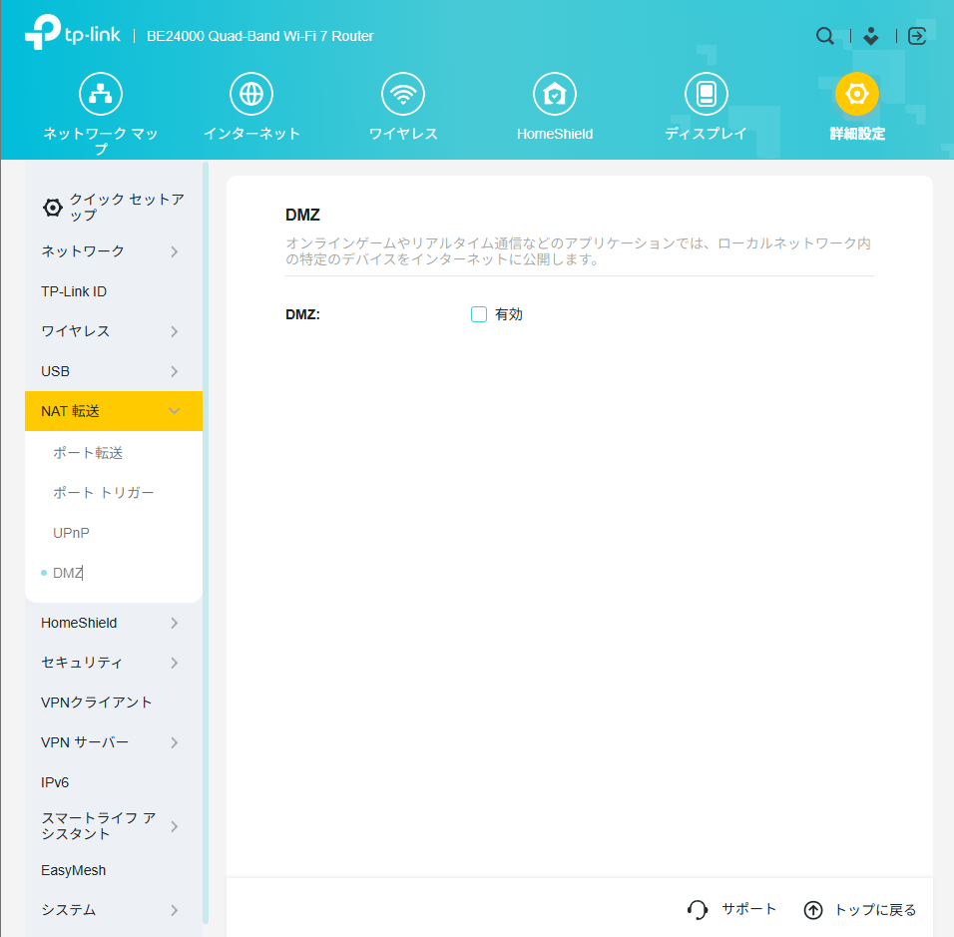Click the firmware update download icon

coord(870,36)
